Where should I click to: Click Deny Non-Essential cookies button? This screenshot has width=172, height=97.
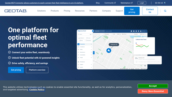[x=153, y=91]
